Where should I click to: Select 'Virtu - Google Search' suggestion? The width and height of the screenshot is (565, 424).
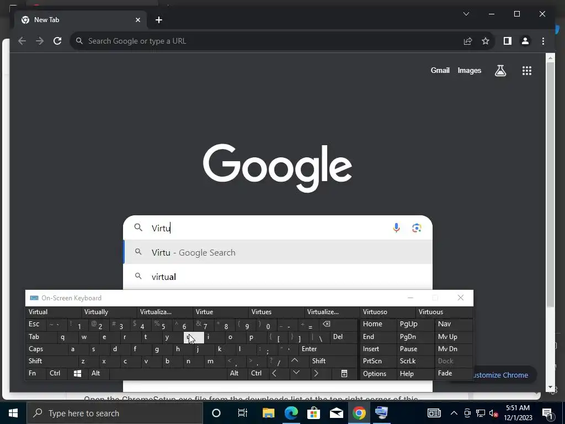tap(278, 252)
